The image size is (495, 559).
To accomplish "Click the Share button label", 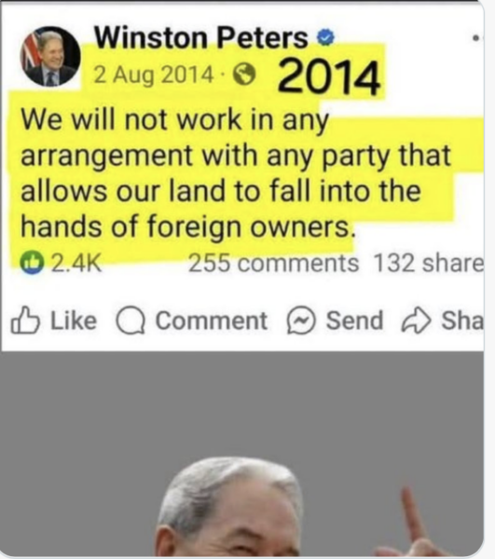I will [x=462, y=320].
